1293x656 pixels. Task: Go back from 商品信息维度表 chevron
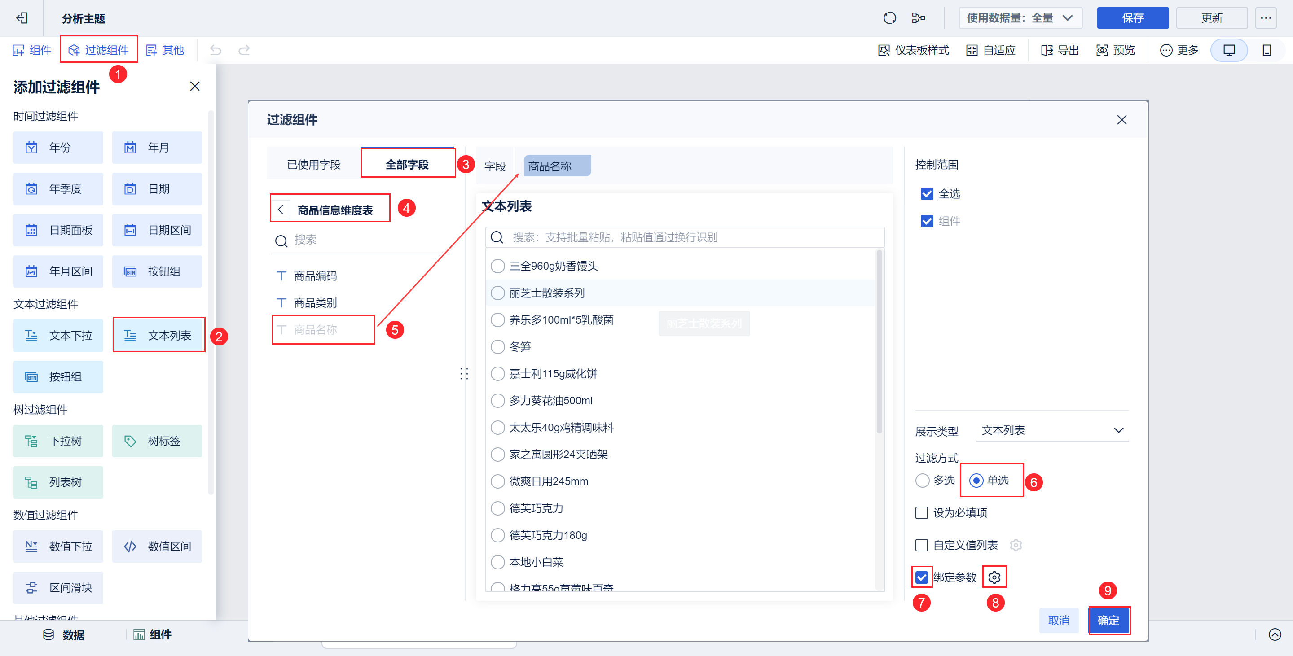click(281, 210)
